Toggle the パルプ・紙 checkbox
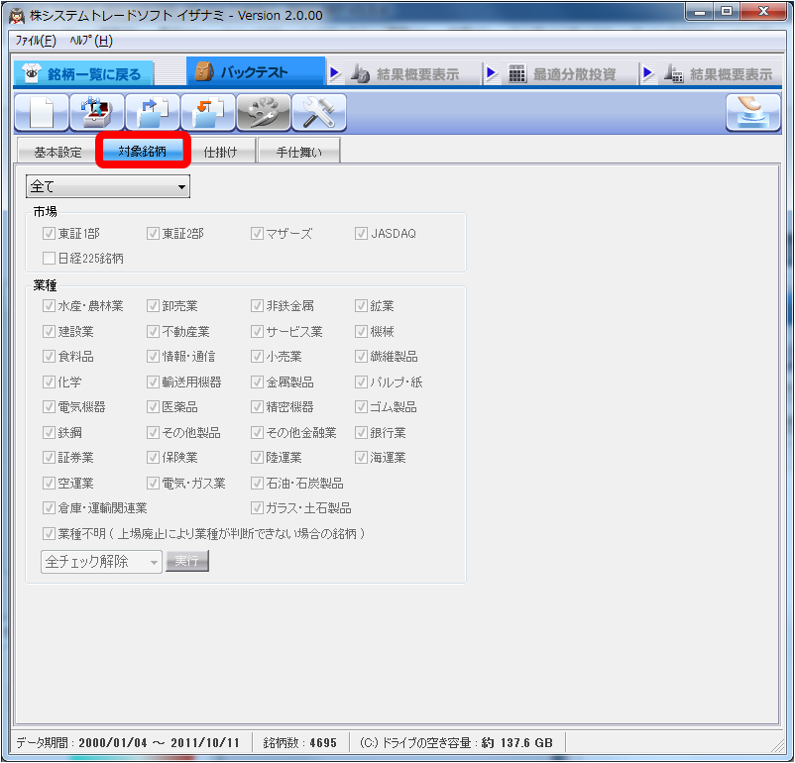The height and width of the screenshot is (763, 795). pyautogui.click(x=361, y=381)
